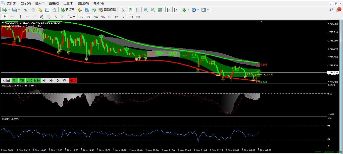Open the signals broadcast icon
This screenshot has width=343, height=154.
click(94, 10)
